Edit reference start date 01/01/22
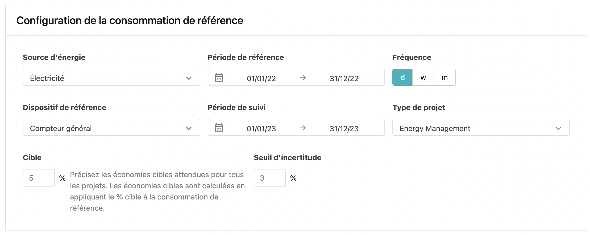 pos(261,79)
